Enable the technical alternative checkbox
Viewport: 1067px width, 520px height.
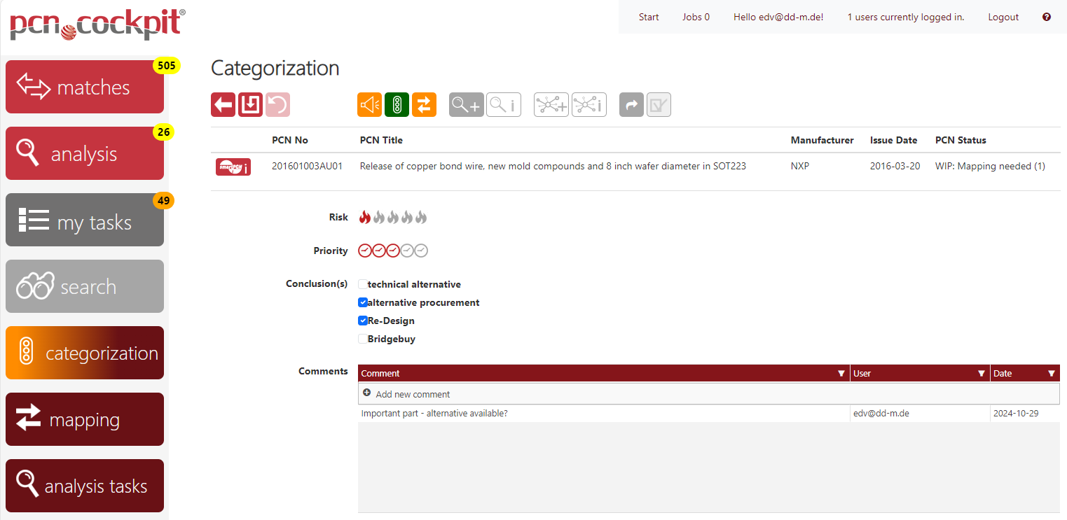click(363, 284)
